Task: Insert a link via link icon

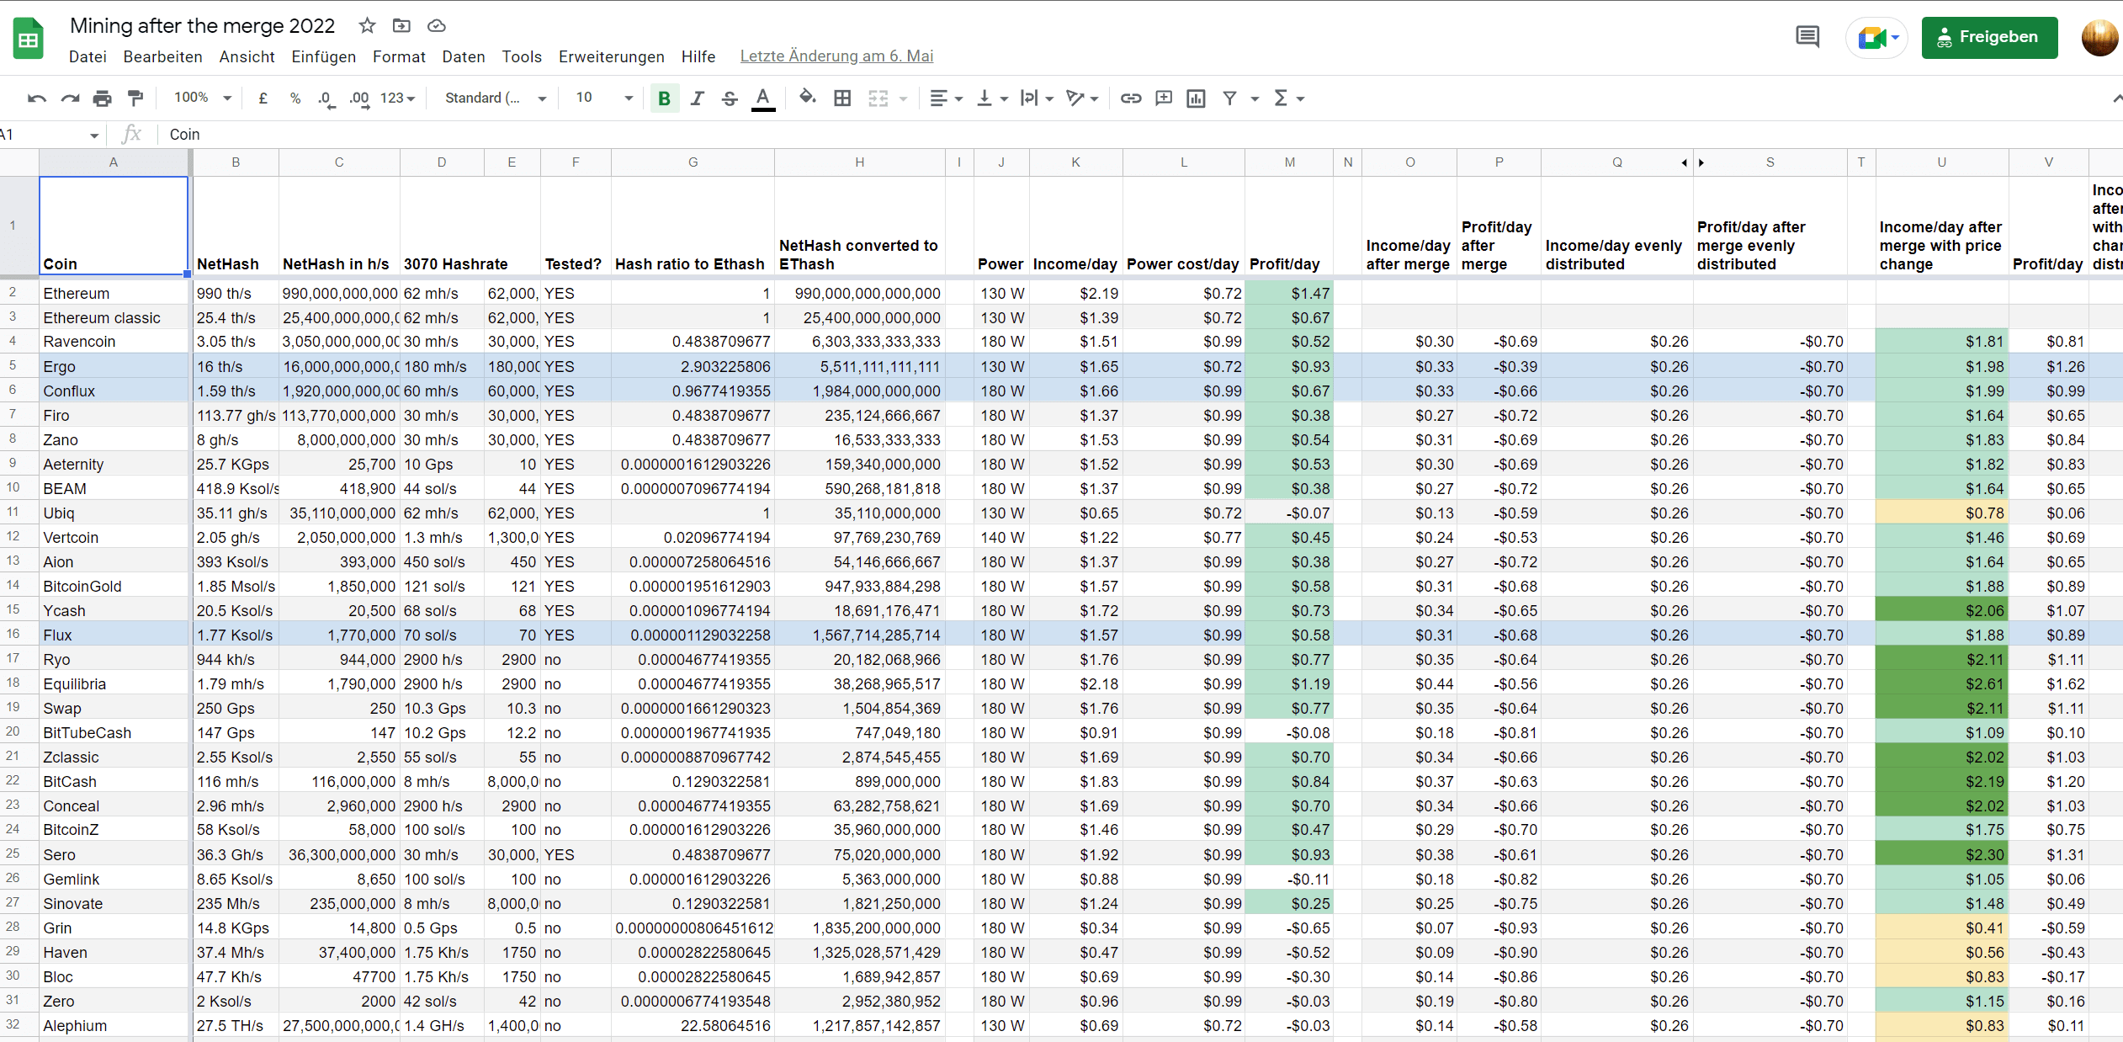Action: point(1131,98)
